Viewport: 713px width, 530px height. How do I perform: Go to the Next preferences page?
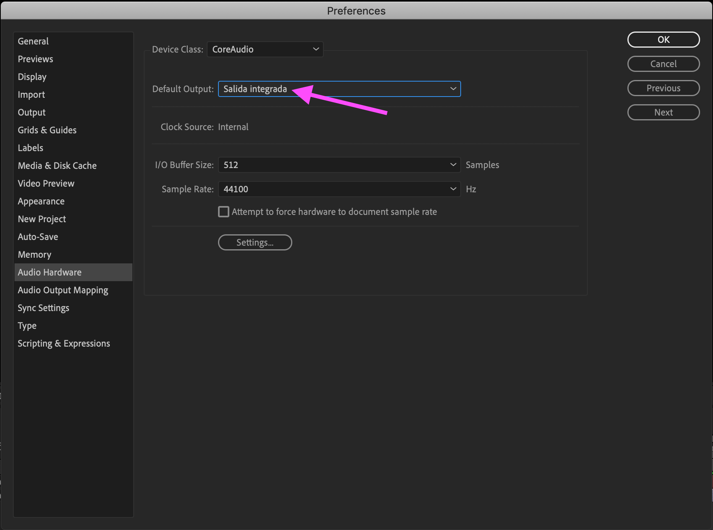coord(663,112)
